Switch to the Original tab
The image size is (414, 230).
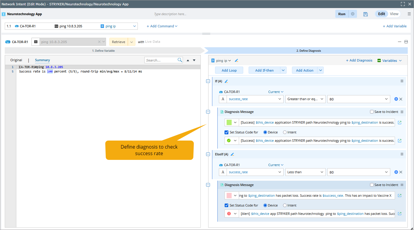pos(16,60)
